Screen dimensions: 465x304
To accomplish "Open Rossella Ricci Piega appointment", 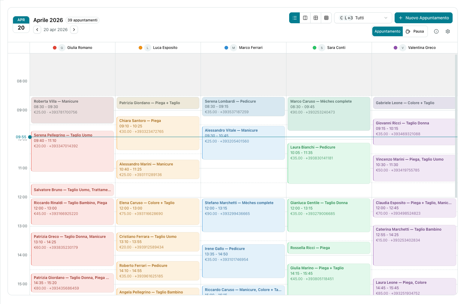I will [x=329, y=248].
